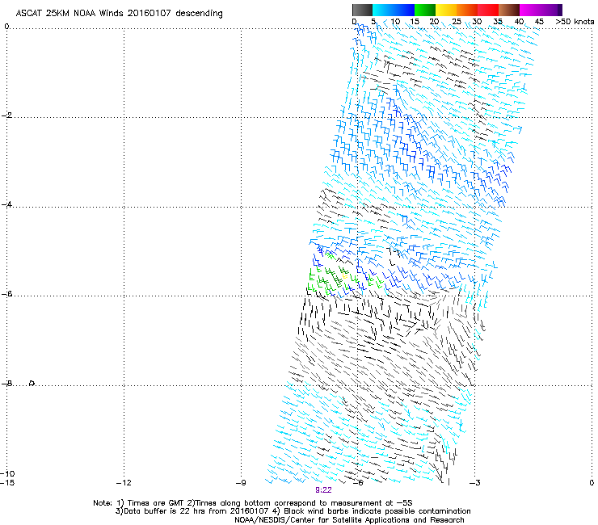The height and width of the screenshot is (525, 598).
Task: Click the purple '9:22' time label
Action: pyautogui.click(x=323, y=490)
